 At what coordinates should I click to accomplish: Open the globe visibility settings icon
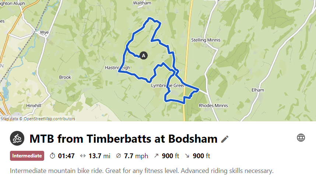[x=301, y=138]
